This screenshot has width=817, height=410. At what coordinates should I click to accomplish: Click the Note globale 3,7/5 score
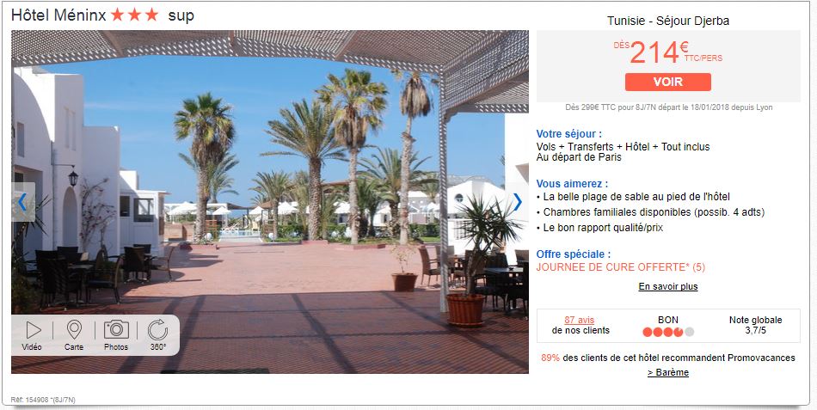pos(756,325)
